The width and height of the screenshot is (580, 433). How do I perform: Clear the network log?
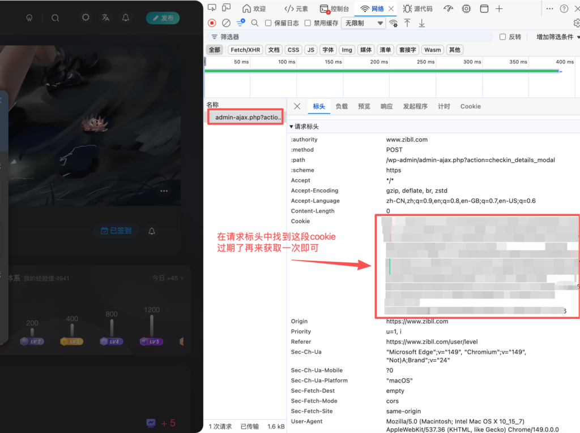click(226, 23)
